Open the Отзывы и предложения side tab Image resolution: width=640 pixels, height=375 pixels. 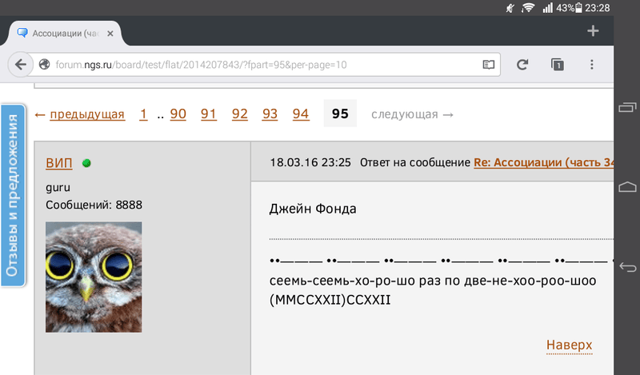pyautogui.click(x=13, y=196)
